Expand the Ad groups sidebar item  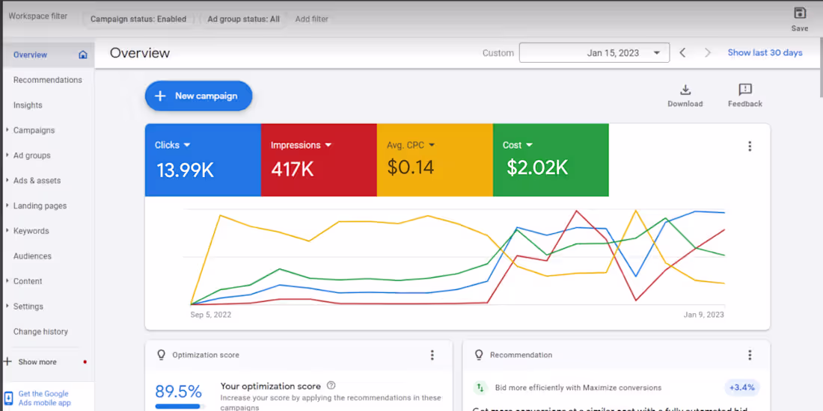(x=7, y=155)
